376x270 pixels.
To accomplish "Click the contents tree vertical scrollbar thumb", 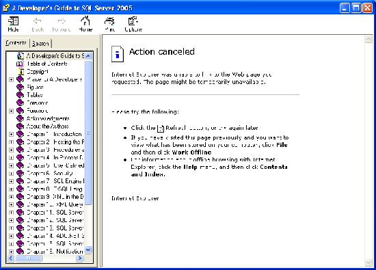I will (x=88, y=133).
